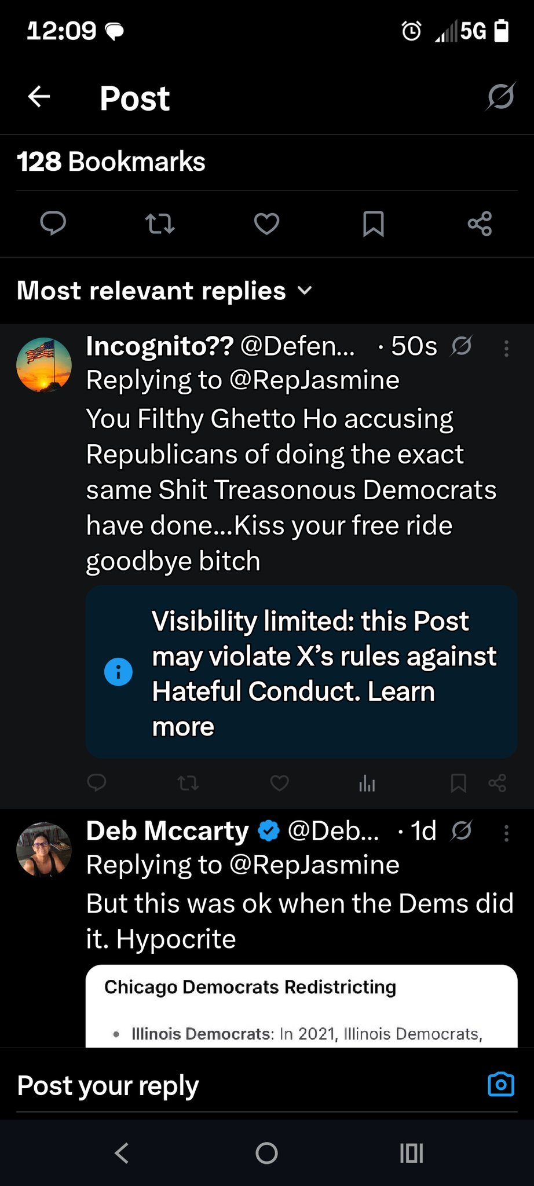Screen dimensions: 534x1186
Task: Like the main post with the heart
Action: click(x=266, y=224)
